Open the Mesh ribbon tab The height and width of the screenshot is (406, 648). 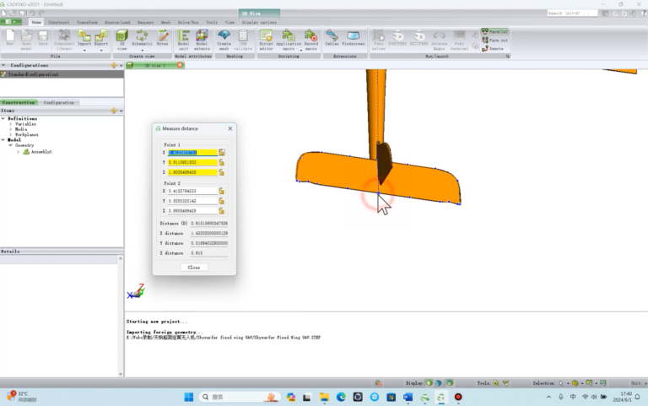tap(165, 22)
